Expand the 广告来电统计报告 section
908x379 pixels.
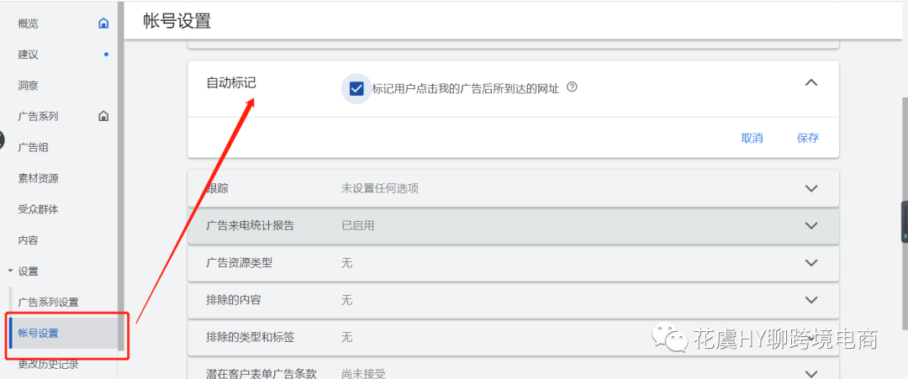[810, 225]
